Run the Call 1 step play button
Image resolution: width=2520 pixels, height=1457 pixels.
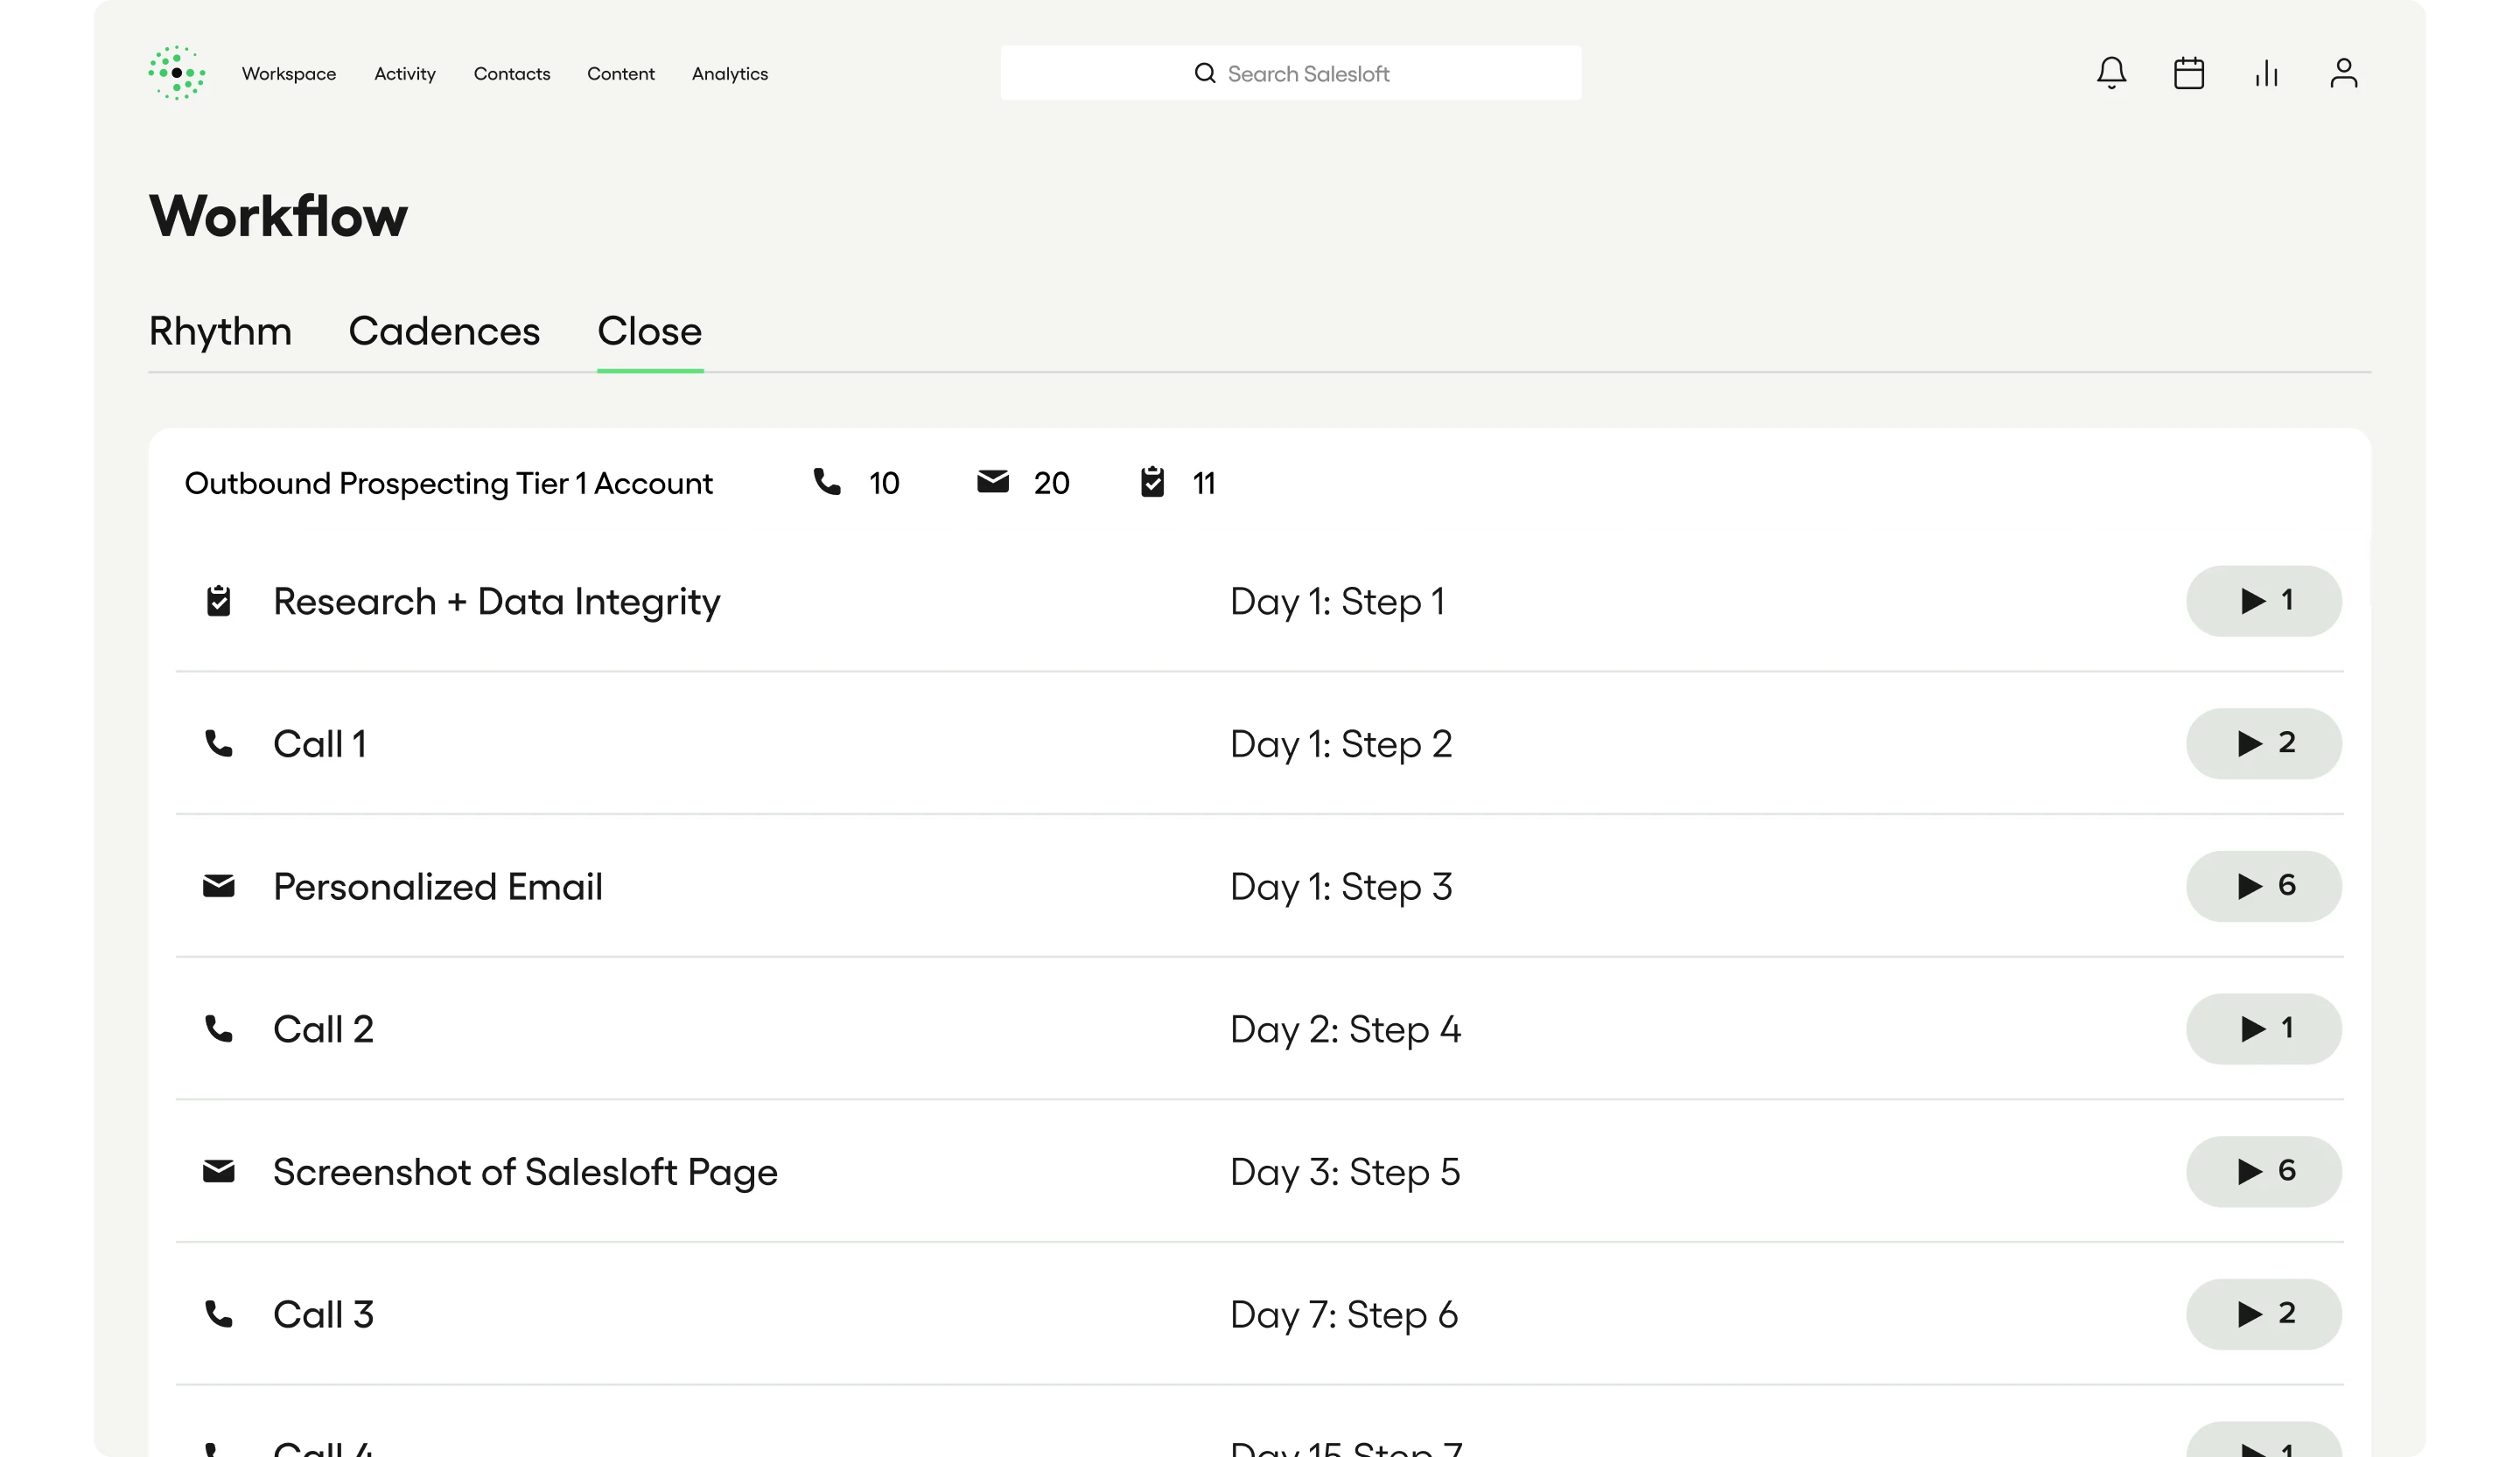click(2264, 743)
